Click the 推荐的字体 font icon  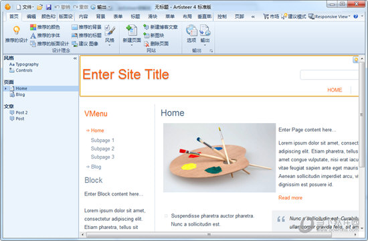[x=33, y=35]
